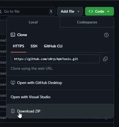Open with GitHub Desktop
Screen dimensions: 119x127
60,83
